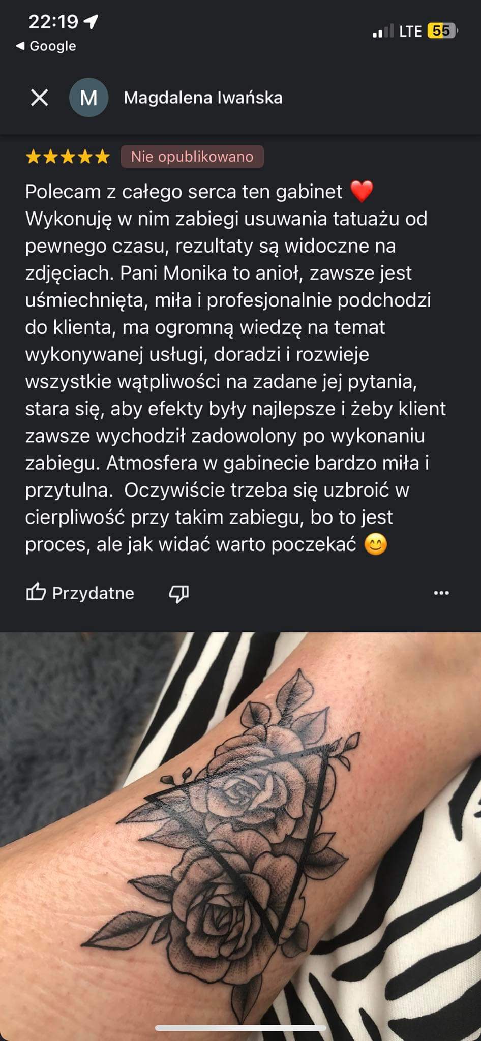Return to Google via back arrow
Screen dimensions: 481x1041
[20, 46]
